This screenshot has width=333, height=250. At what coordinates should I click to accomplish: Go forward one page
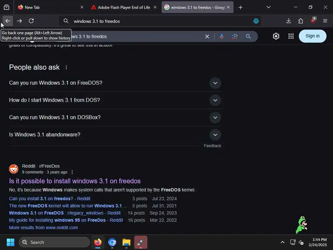click(20, 21)
